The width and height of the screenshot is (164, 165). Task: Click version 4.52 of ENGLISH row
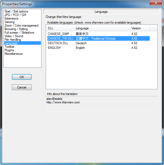click(134, 48)
